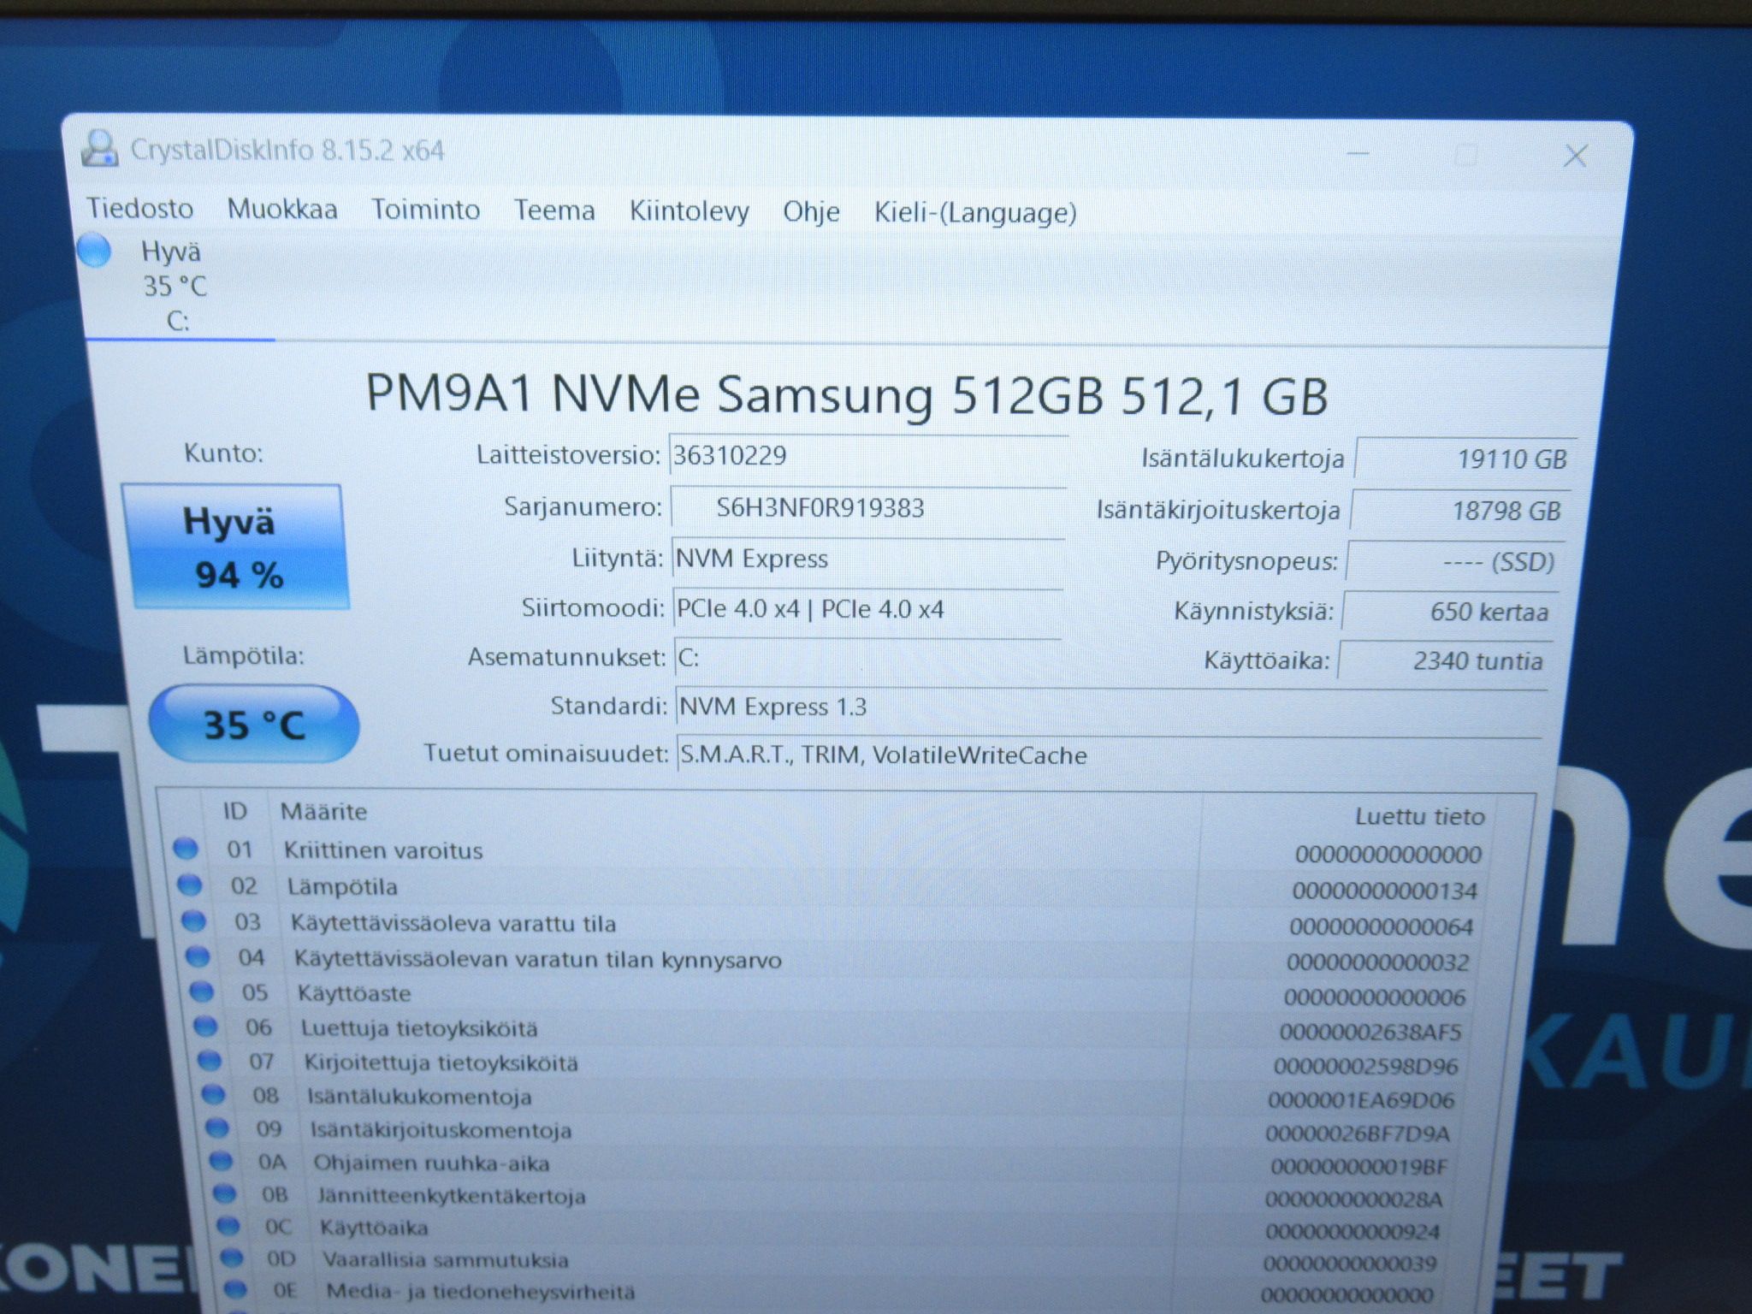Open the Ohje menu

point(811,212)
